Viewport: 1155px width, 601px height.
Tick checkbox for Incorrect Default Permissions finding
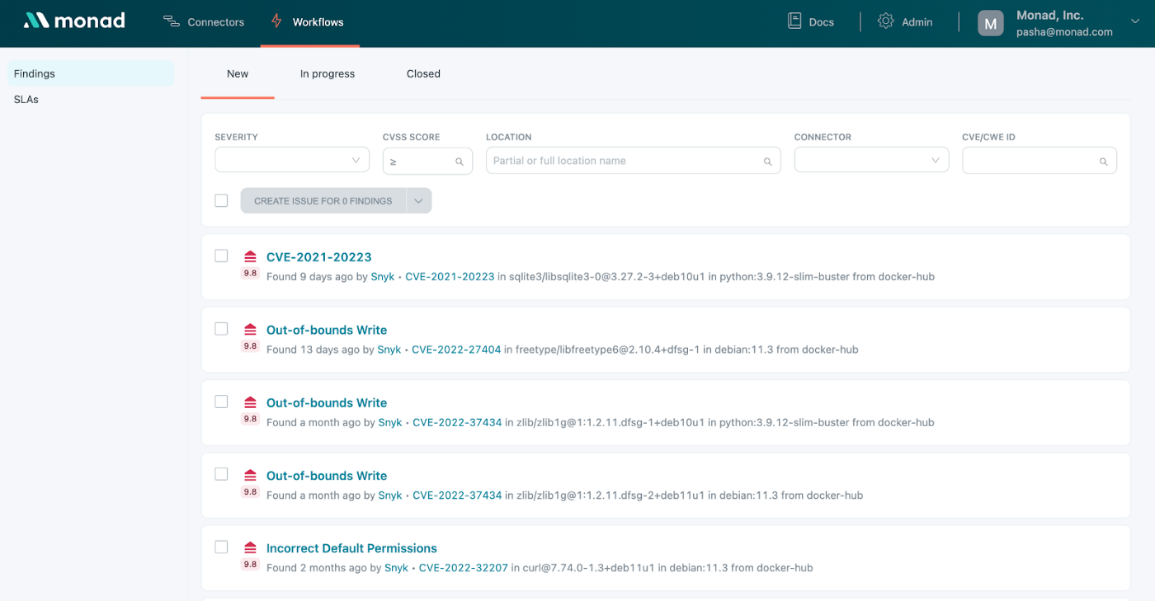point(221,547)
